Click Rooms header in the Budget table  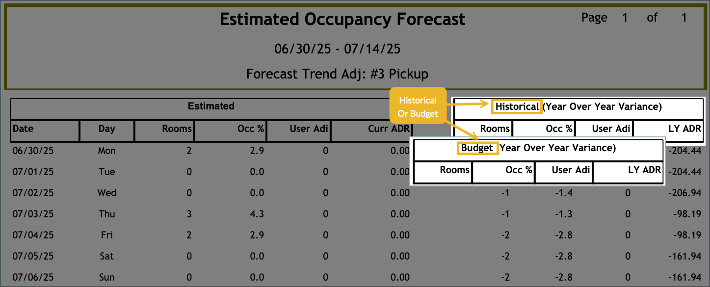coord(454,170)
